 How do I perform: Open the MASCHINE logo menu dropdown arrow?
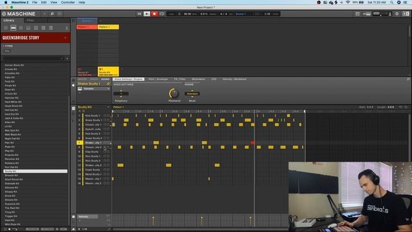pos(44,14)
